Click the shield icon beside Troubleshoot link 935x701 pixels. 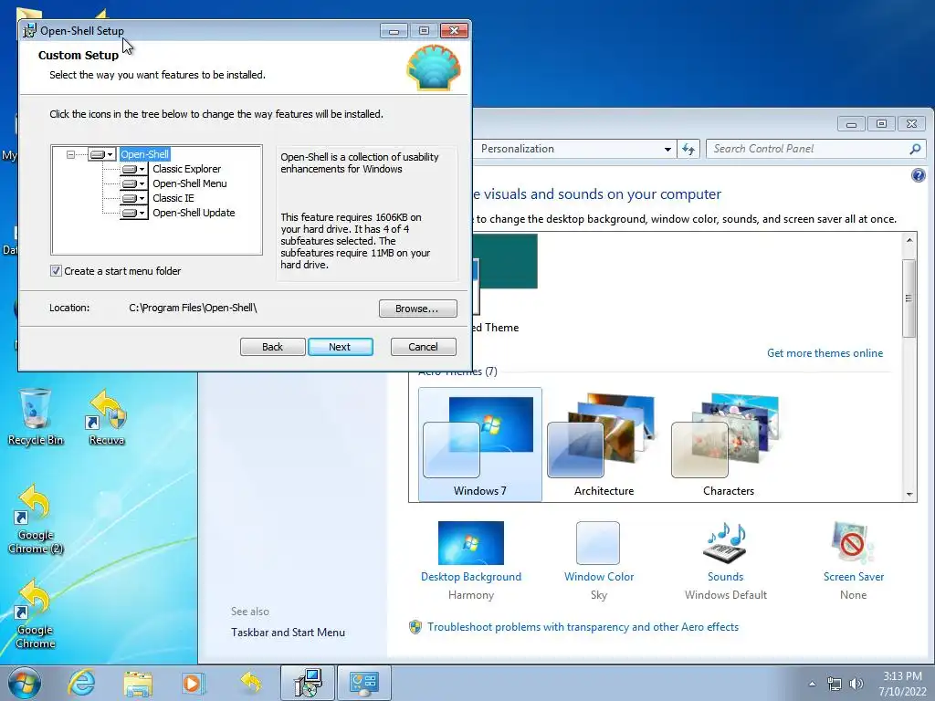(415, 626)
